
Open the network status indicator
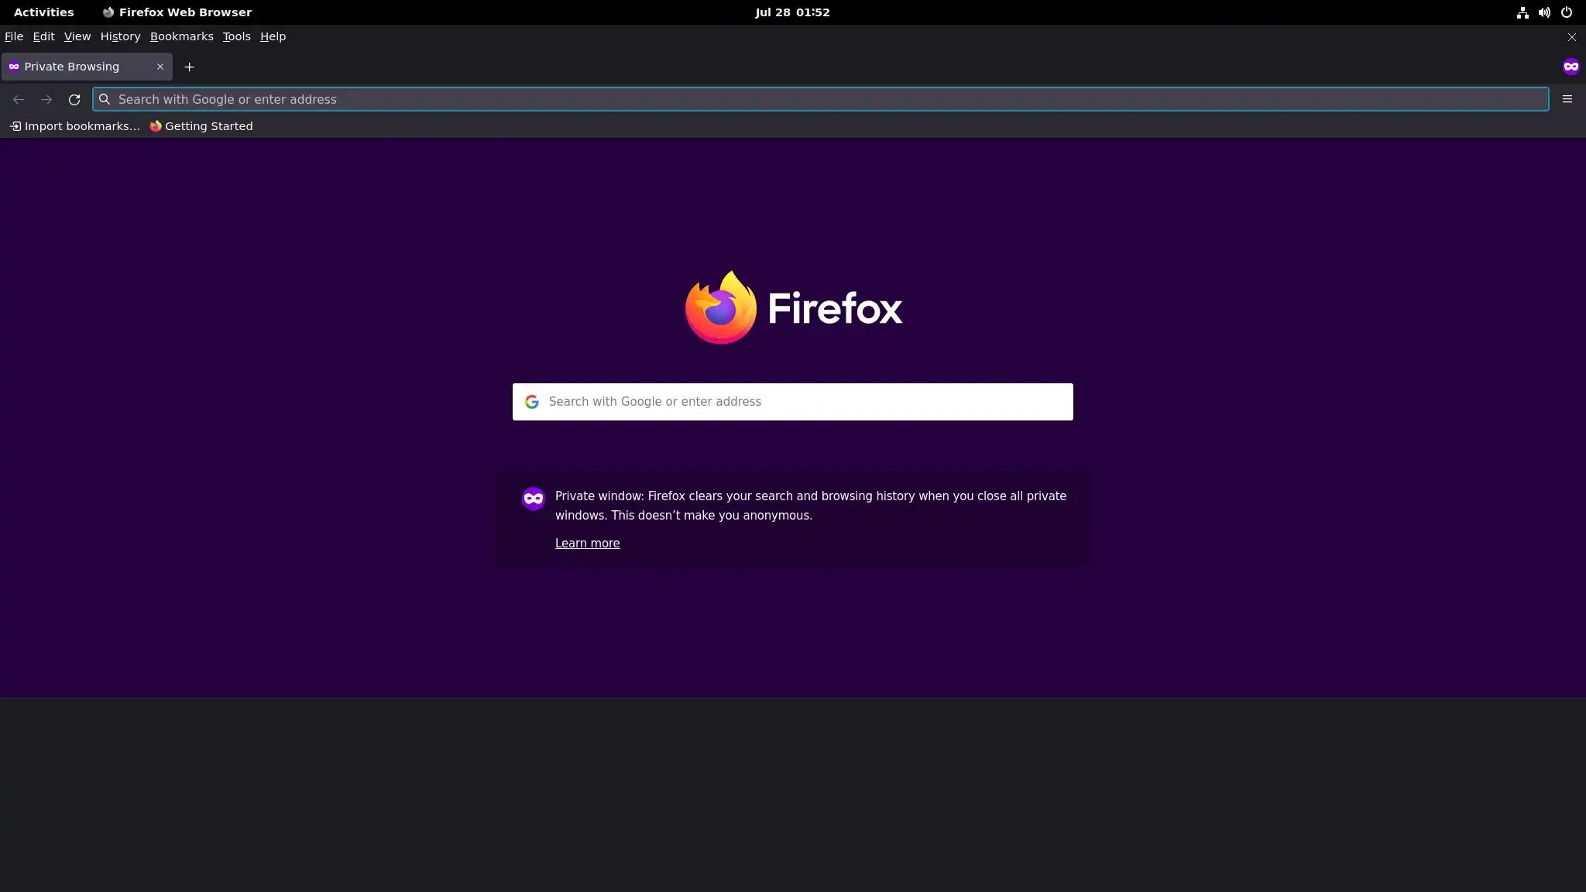(1522, 12)
